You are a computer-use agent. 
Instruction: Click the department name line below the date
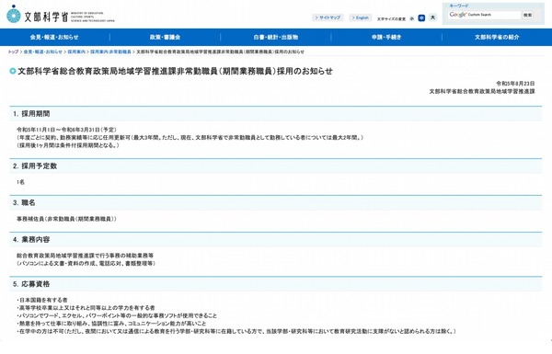482,91
